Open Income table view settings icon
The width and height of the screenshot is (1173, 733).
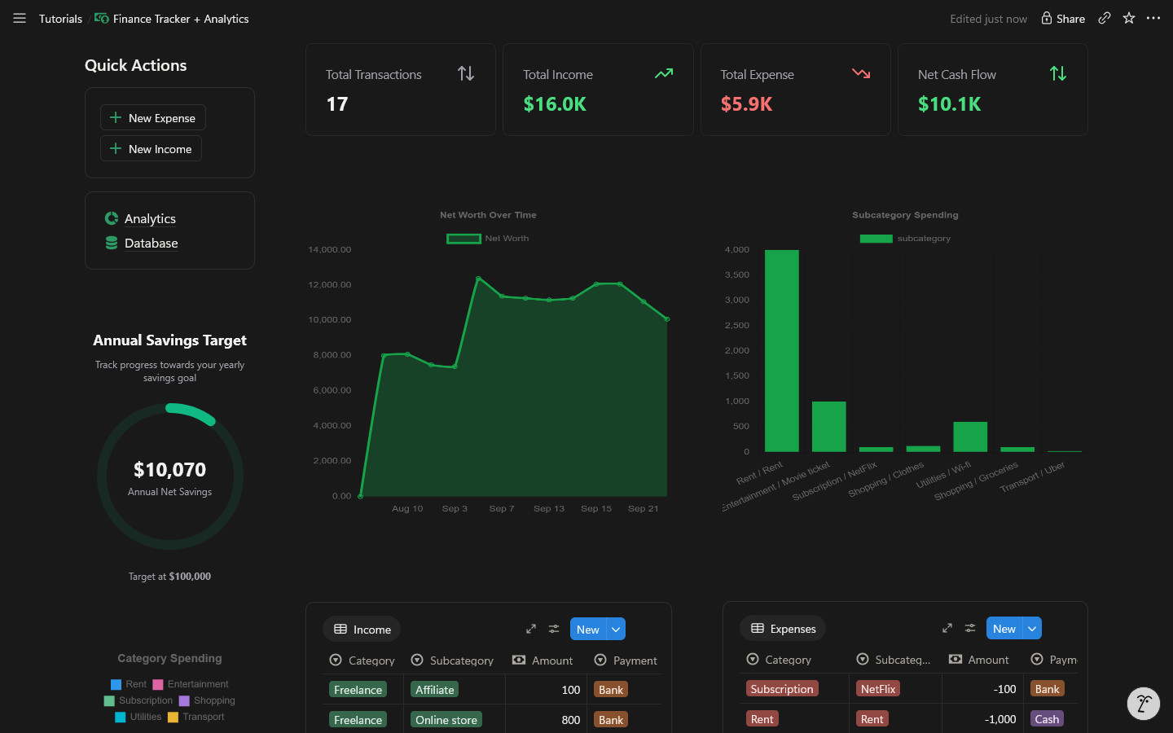pyautogui.click(x=554, y=629)
